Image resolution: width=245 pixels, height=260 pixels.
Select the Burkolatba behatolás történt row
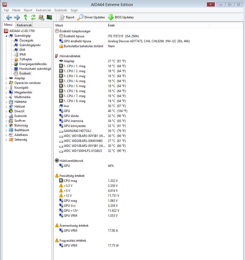pyautogui.click(x=87, y=46)
